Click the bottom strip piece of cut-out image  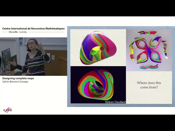pyautogui.click(x=149, y=67)
